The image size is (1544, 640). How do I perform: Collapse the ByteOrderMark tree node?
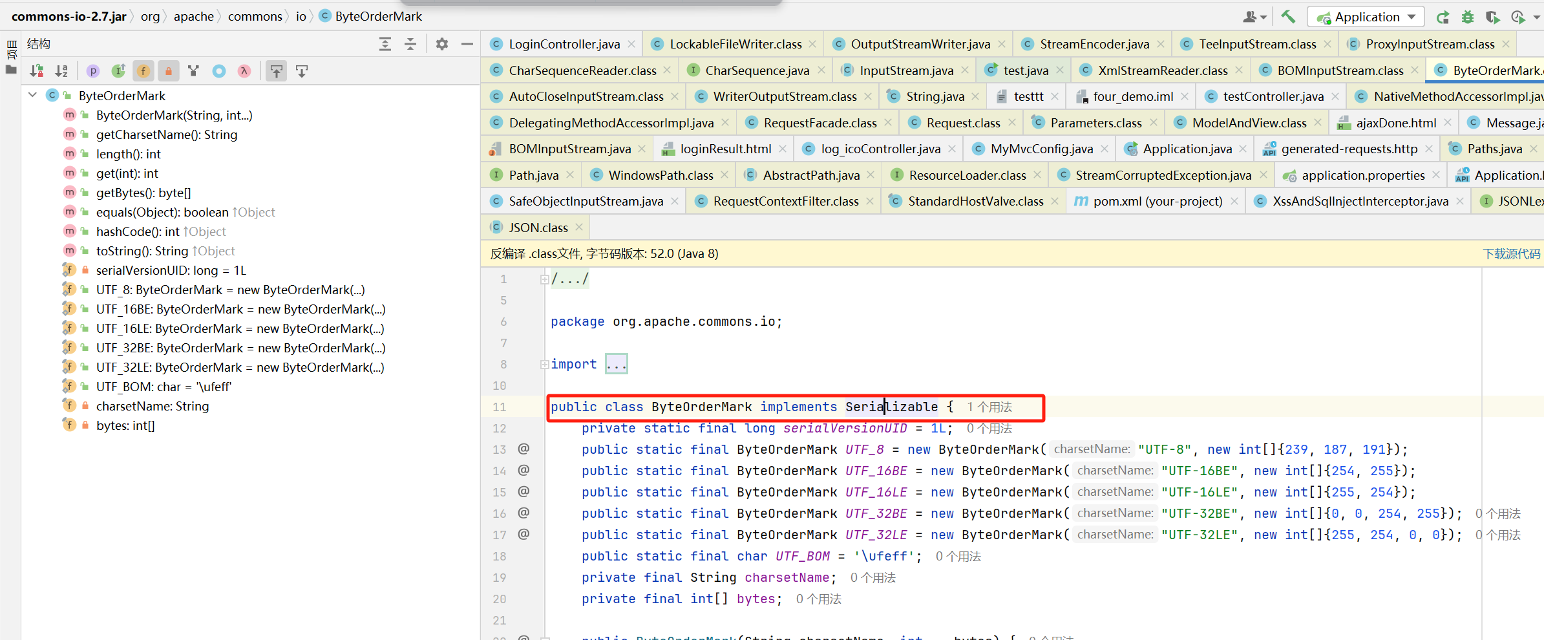[33, 96]
